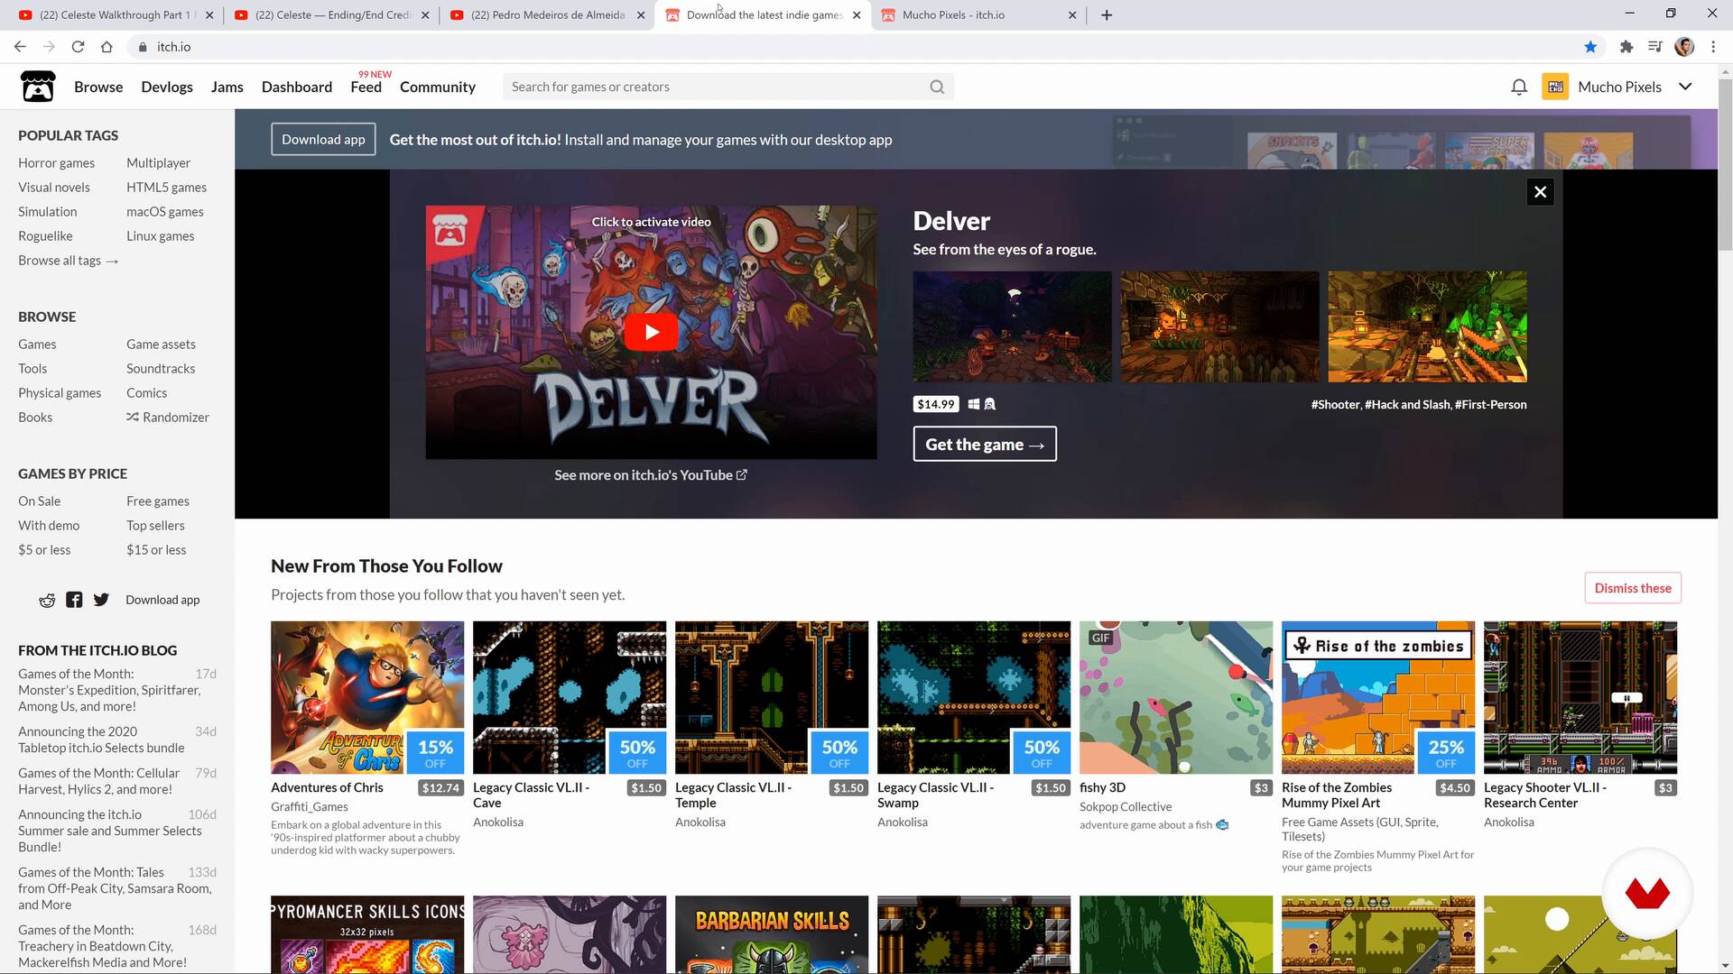
Task: Close the Pedro Medeiros de Almeida tab
Action: 641,15
